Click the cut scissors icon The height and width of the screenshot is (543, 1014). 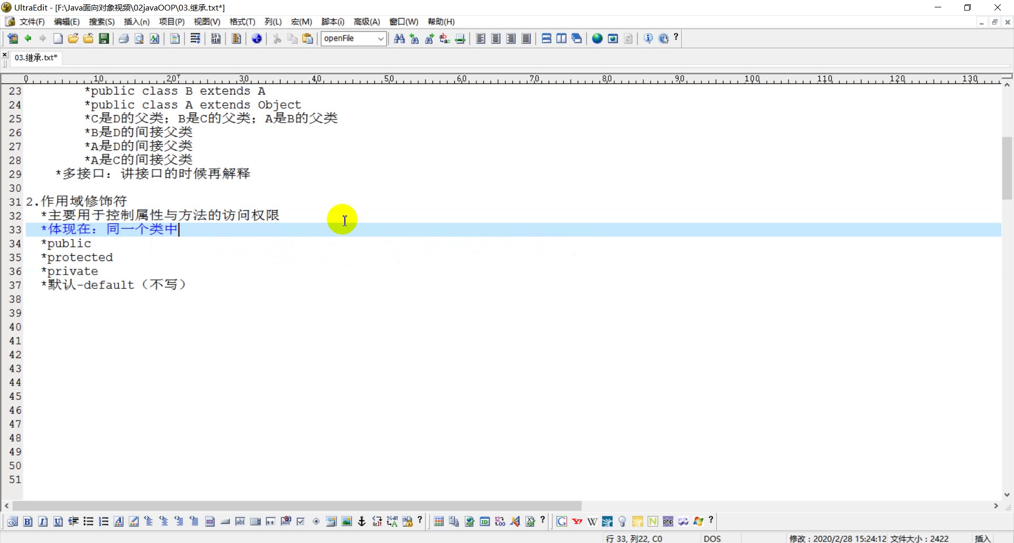(x=277, y=39)
